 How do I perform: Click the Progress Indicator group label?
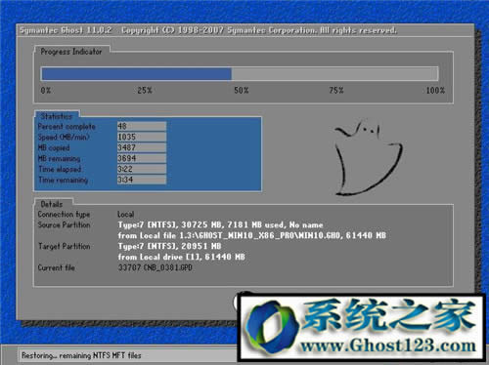[x=71, y=52]
